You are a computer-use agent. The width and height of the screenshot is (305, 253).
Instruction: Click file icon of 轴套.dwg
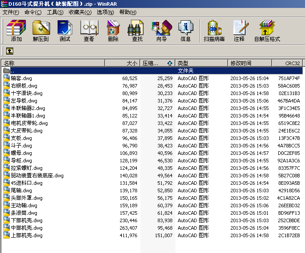coord(7,78)
